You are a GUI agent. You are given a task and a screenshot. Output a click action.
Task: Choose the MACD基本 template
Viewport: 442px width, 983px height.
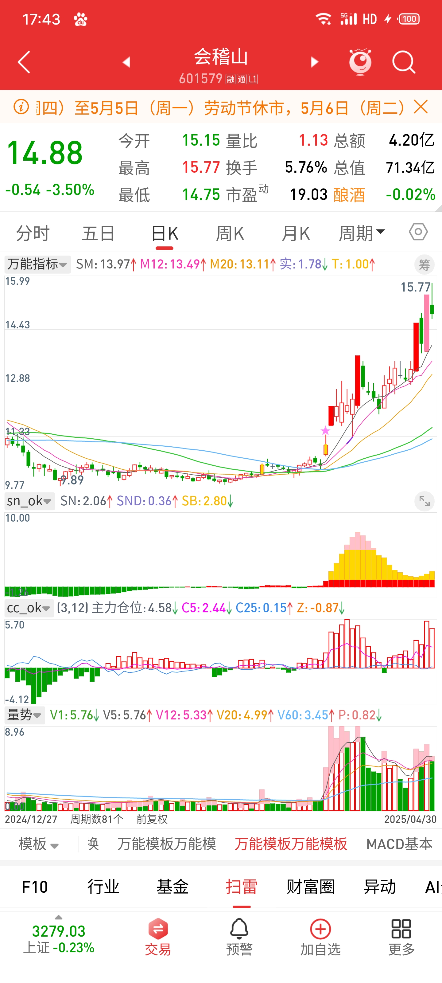click(399, 844)
